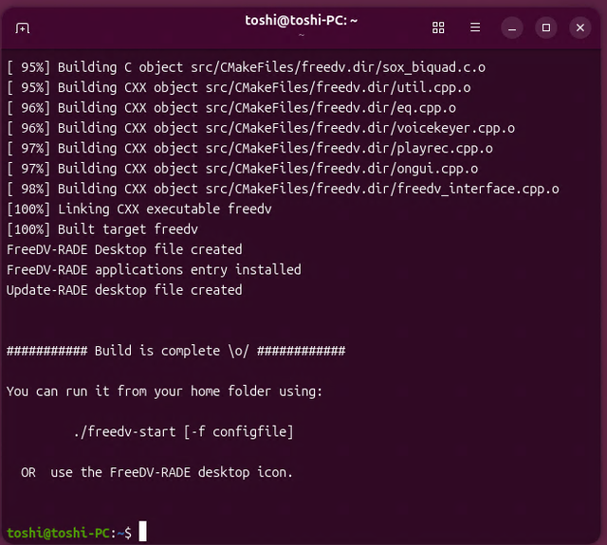
Task: Click the util.cpp.o build line
Action: point(239,88)
